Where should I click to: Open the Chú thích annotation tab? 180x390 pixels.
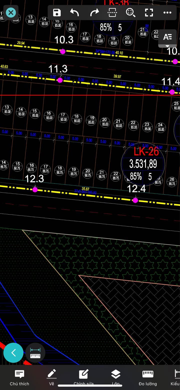coord(19,377)
